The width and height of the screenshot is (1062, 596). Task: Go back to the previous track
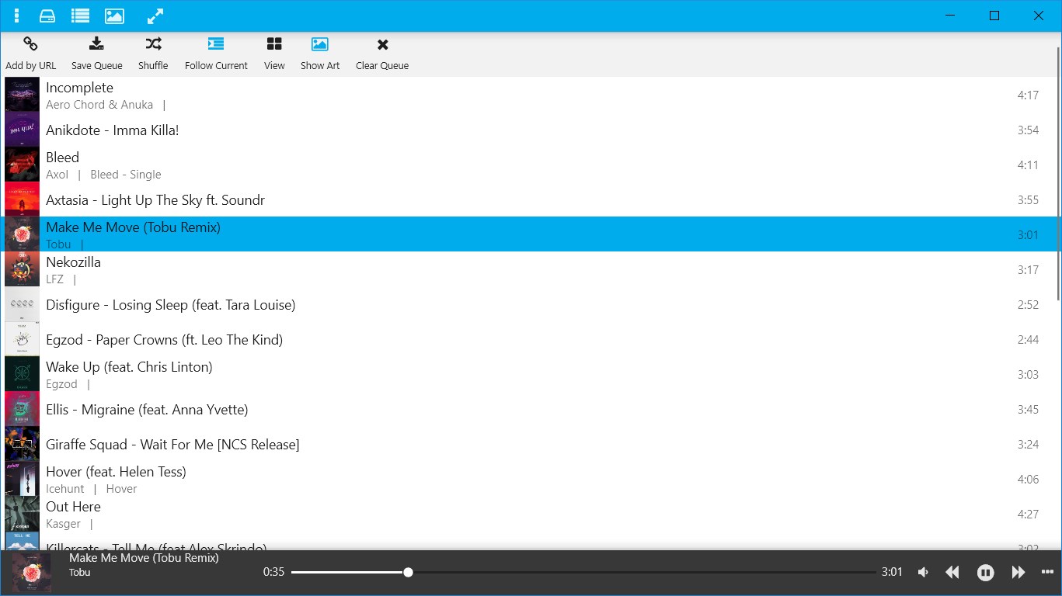click(x=952, y=572)
